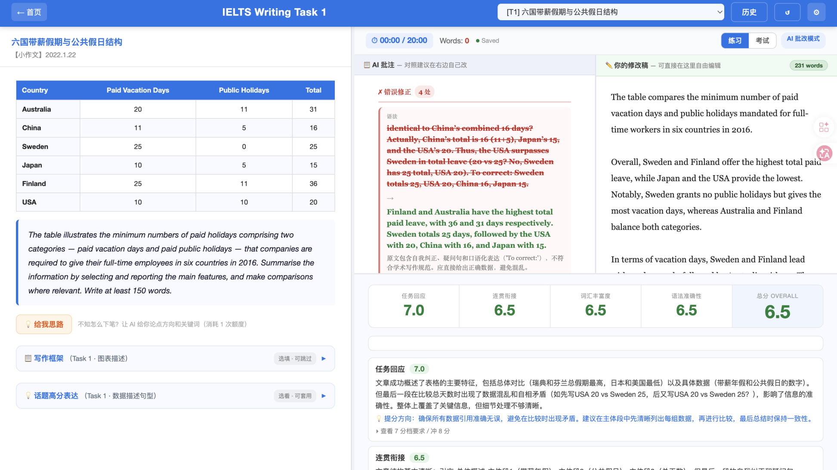Open the task selector dropdown for T1 六国带薪假期

tap(611, 12)
